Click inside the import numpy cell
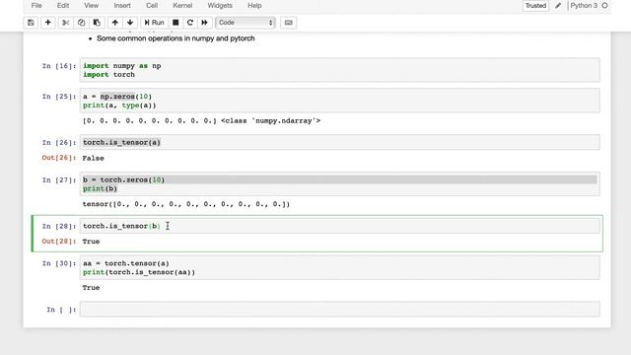Viewport: 631px width, 355px height. coord(339,70)
